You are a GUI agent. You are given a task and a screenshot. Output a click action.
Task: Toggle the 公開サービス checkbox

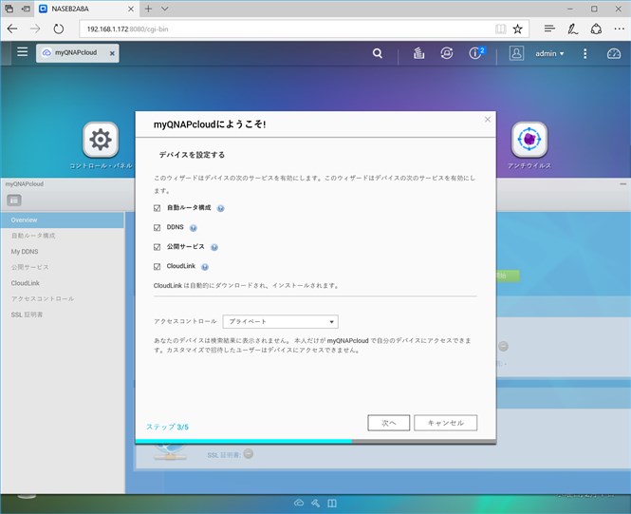(157, 247)
